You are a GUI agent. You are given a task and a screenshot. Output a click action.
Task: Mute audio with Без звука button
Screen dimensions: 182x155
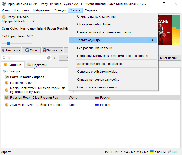(x=11, y=50)
